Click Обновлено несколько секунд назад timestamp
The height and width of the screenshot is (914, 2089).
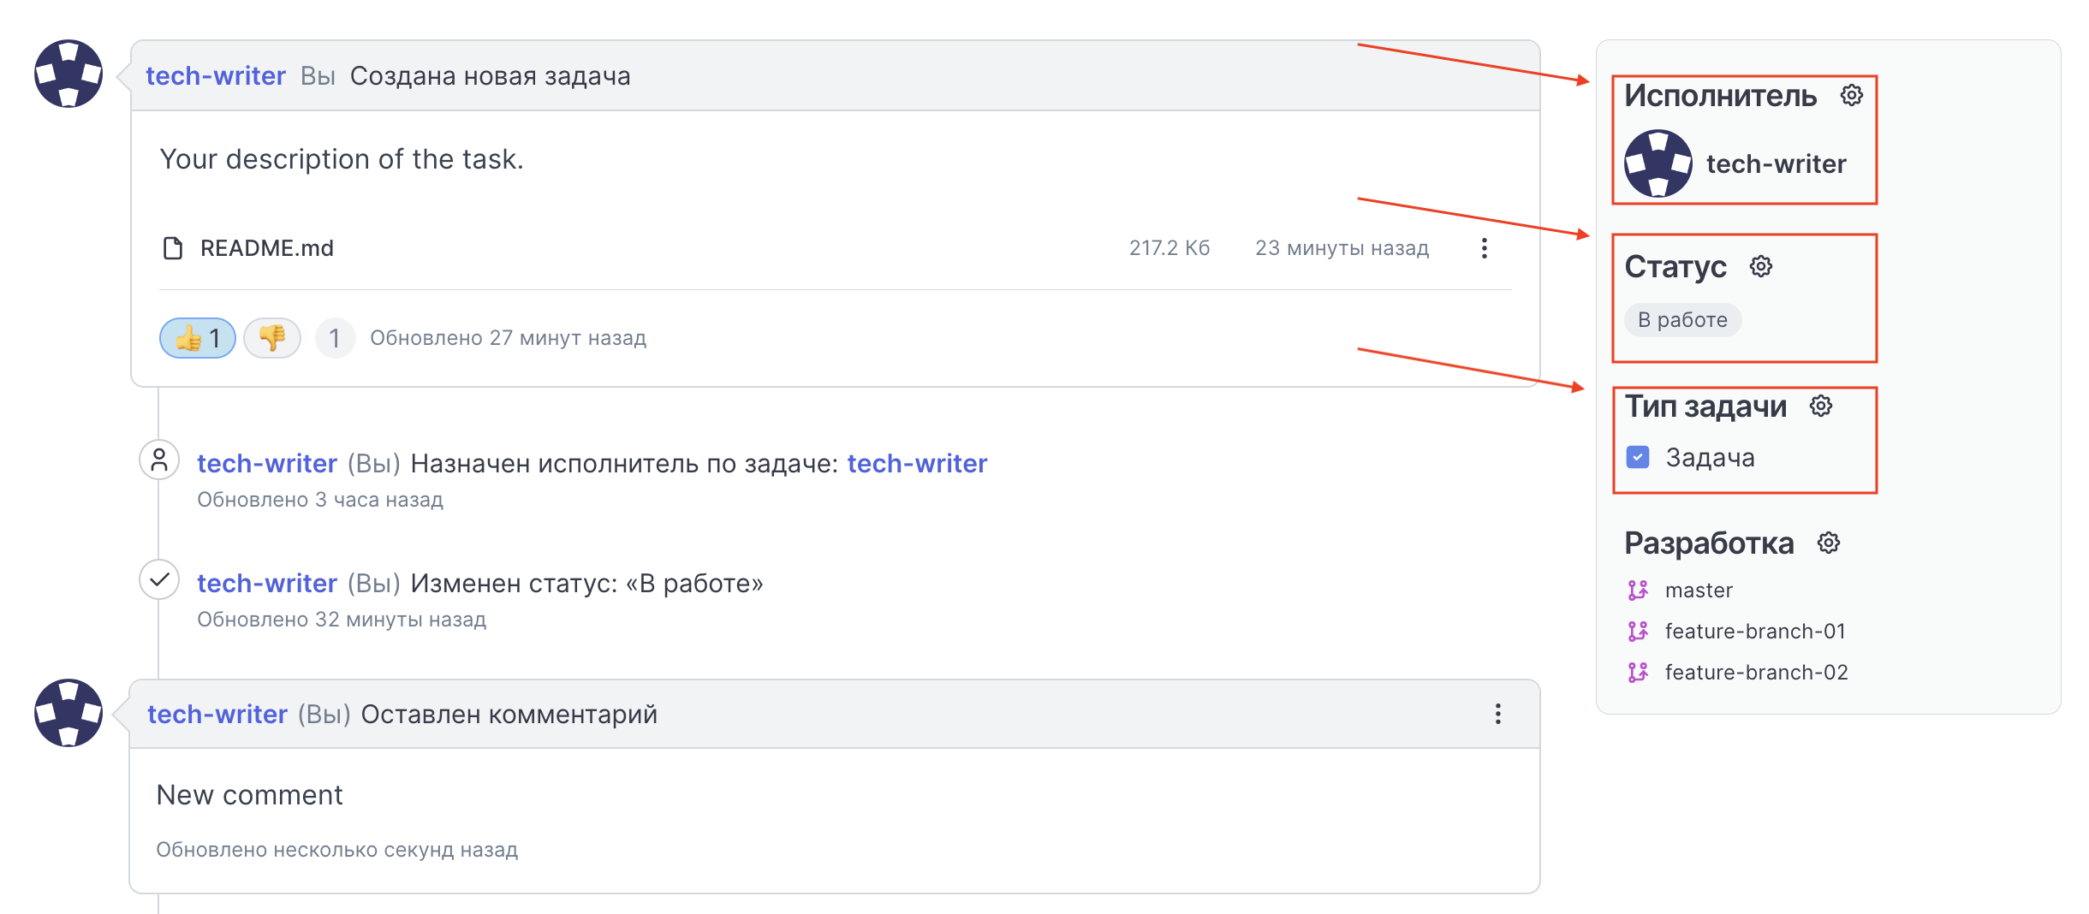(x=337, y=850)
